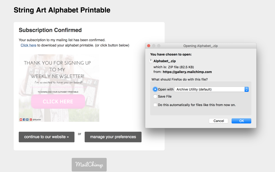Click the YouTube icon in the image

21,120
